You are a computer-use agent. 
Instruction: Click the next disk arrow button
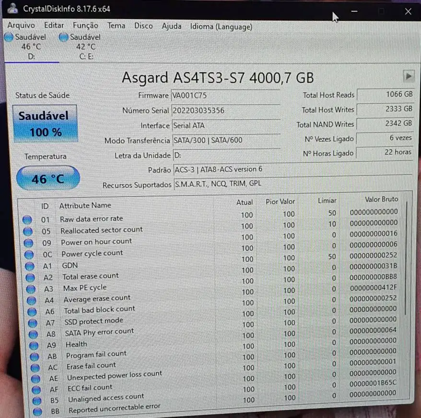409,76
